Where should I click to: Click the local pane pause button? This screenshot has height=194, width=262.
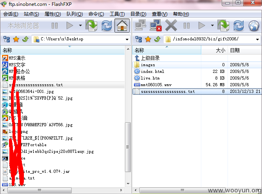coord(54,26)
